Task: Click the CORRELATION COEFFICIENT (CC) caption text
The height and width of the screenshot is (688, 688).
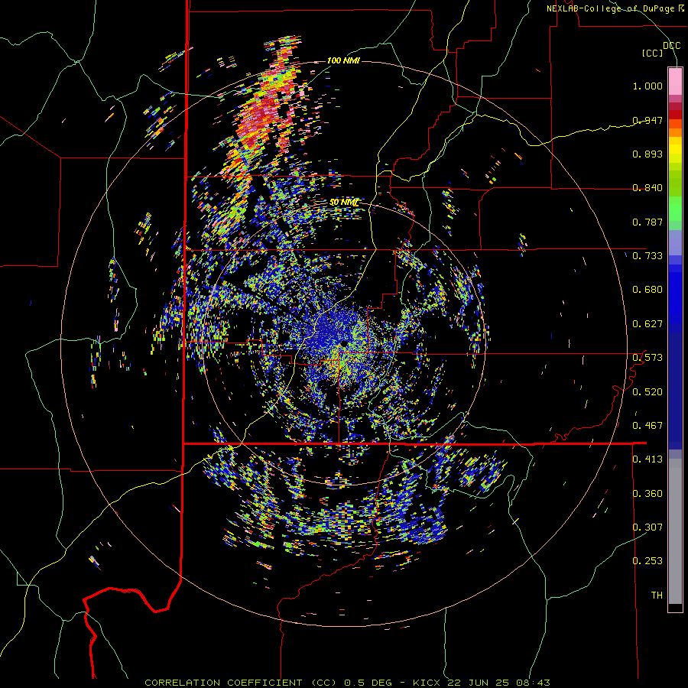Action: 240,683
